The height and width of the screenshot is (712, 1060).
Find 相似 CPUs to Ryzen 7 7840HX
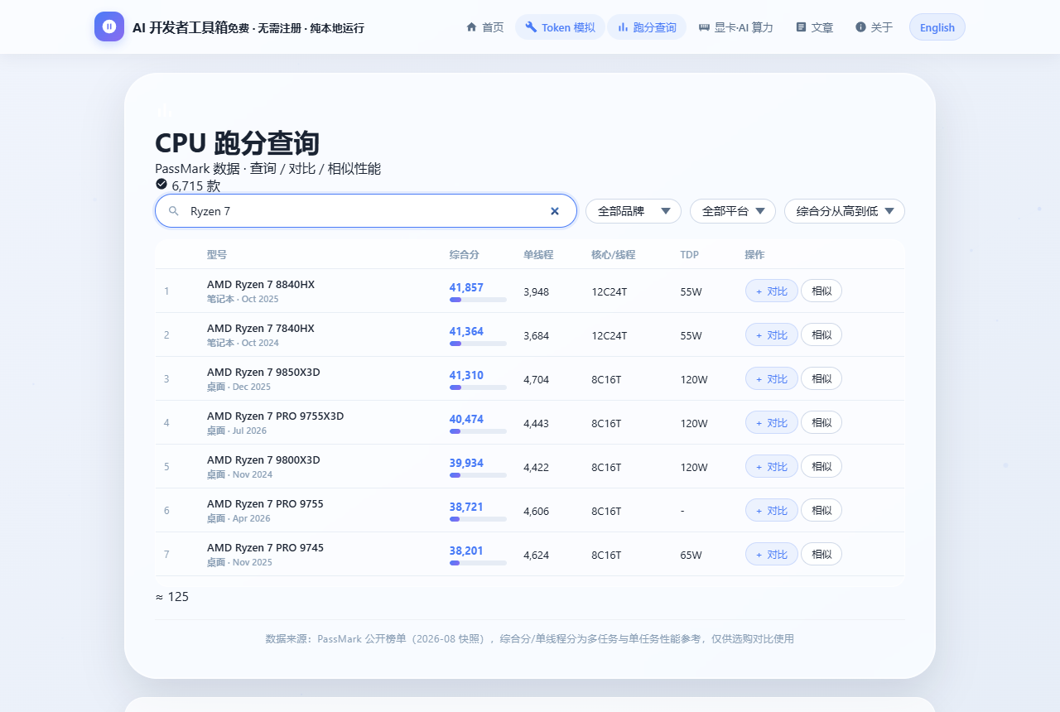(821, 334)
